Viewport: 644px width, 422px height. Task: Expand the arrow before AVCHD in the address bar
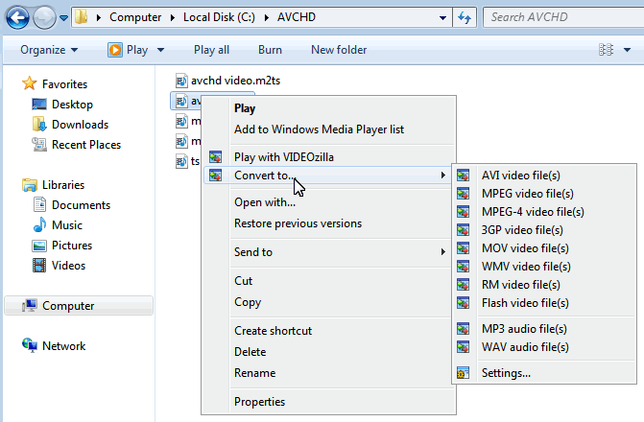[x=267, y=17]
